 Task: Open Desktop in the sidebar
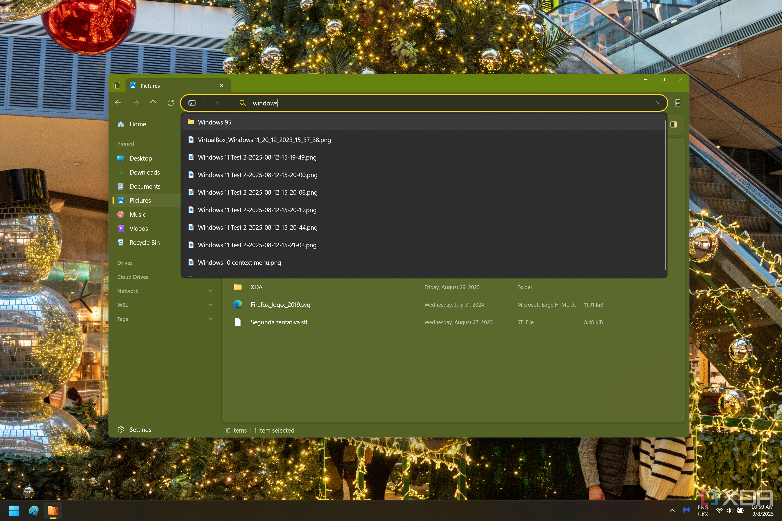(x=147, y=158)
